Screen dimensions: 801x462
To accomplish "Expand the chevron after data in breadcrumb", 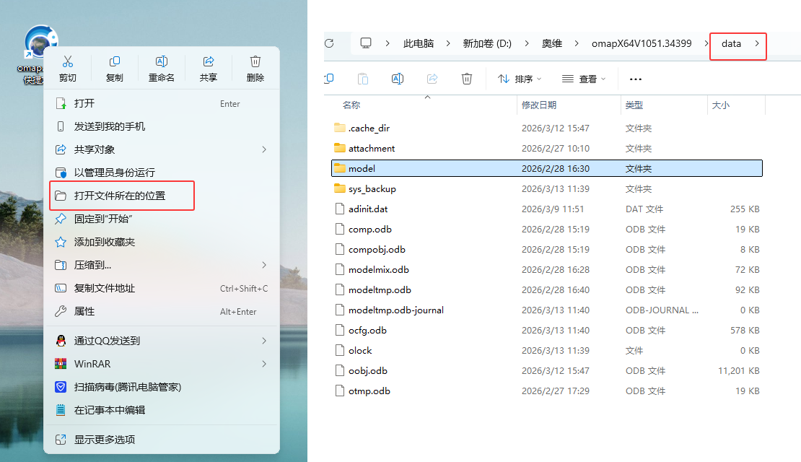I will coord(756,43).
